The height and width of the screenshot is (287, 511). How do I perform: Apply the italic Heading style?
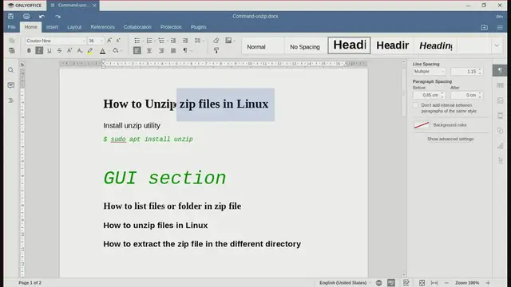click(435, 45)
